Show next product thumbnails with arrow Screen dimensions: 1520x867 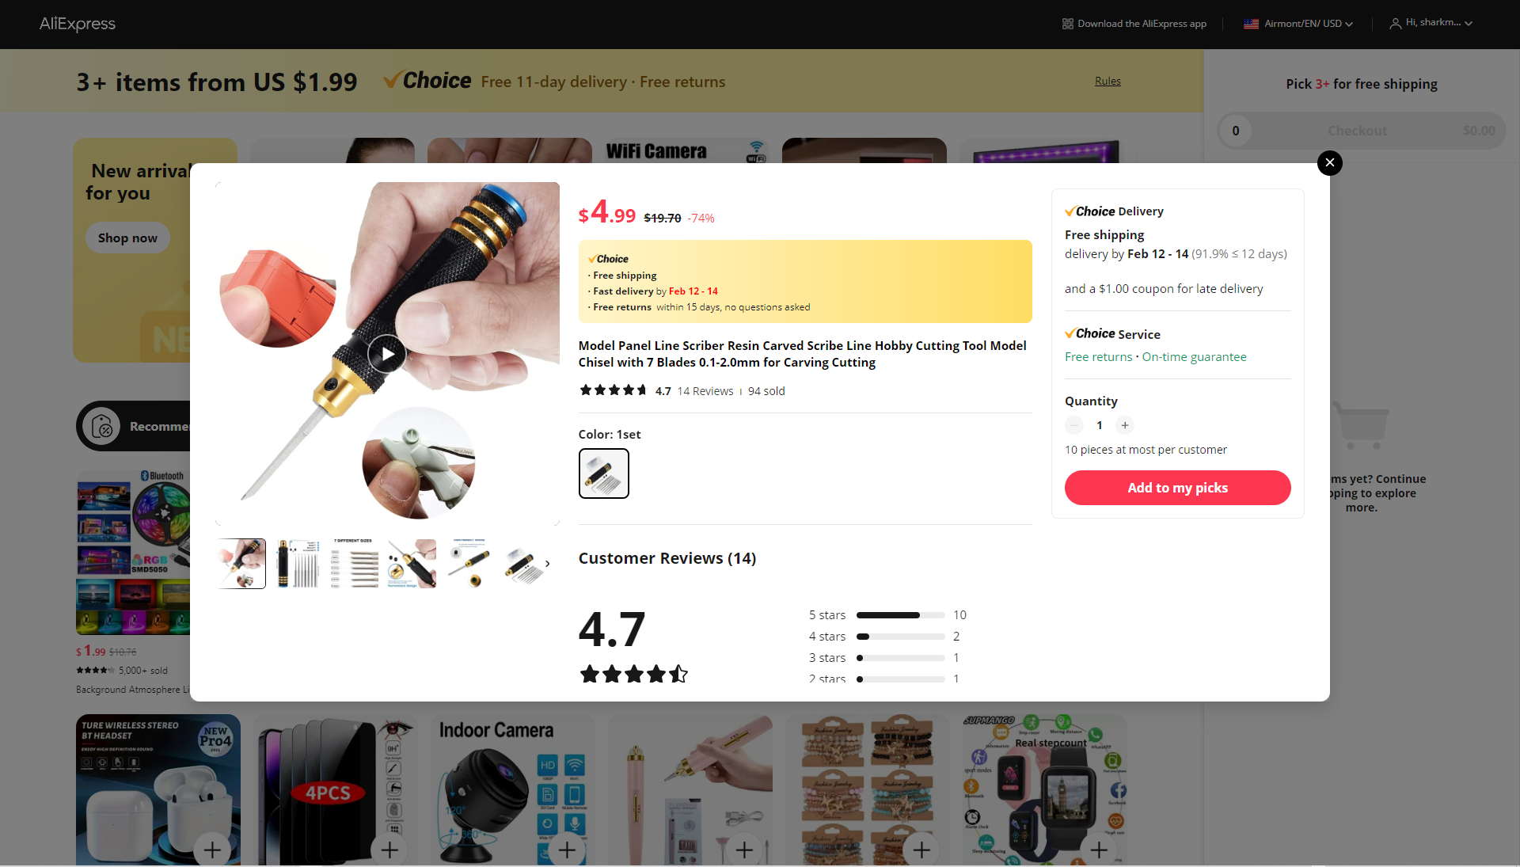[547, 564]
